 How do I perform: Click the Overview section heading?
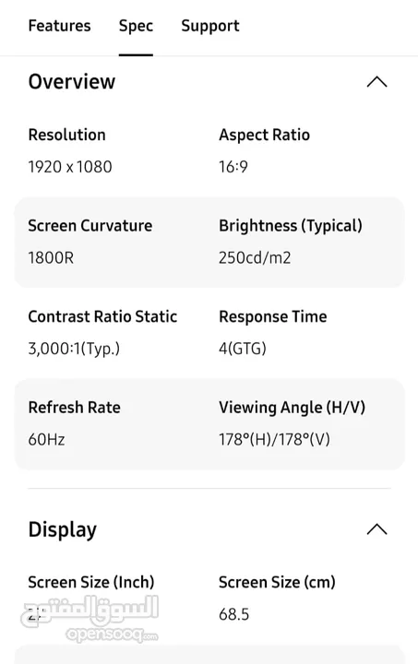[x=72, y=82]
